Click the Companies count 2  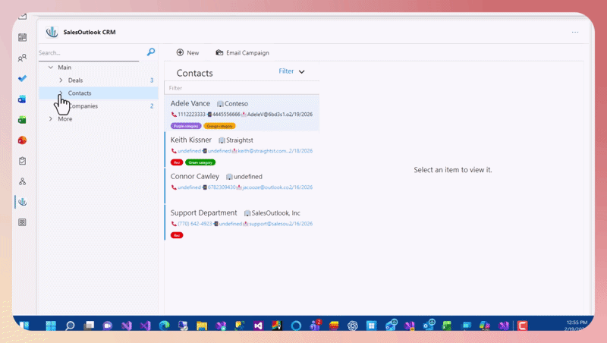pyautogui.click(x=152, y=106)
